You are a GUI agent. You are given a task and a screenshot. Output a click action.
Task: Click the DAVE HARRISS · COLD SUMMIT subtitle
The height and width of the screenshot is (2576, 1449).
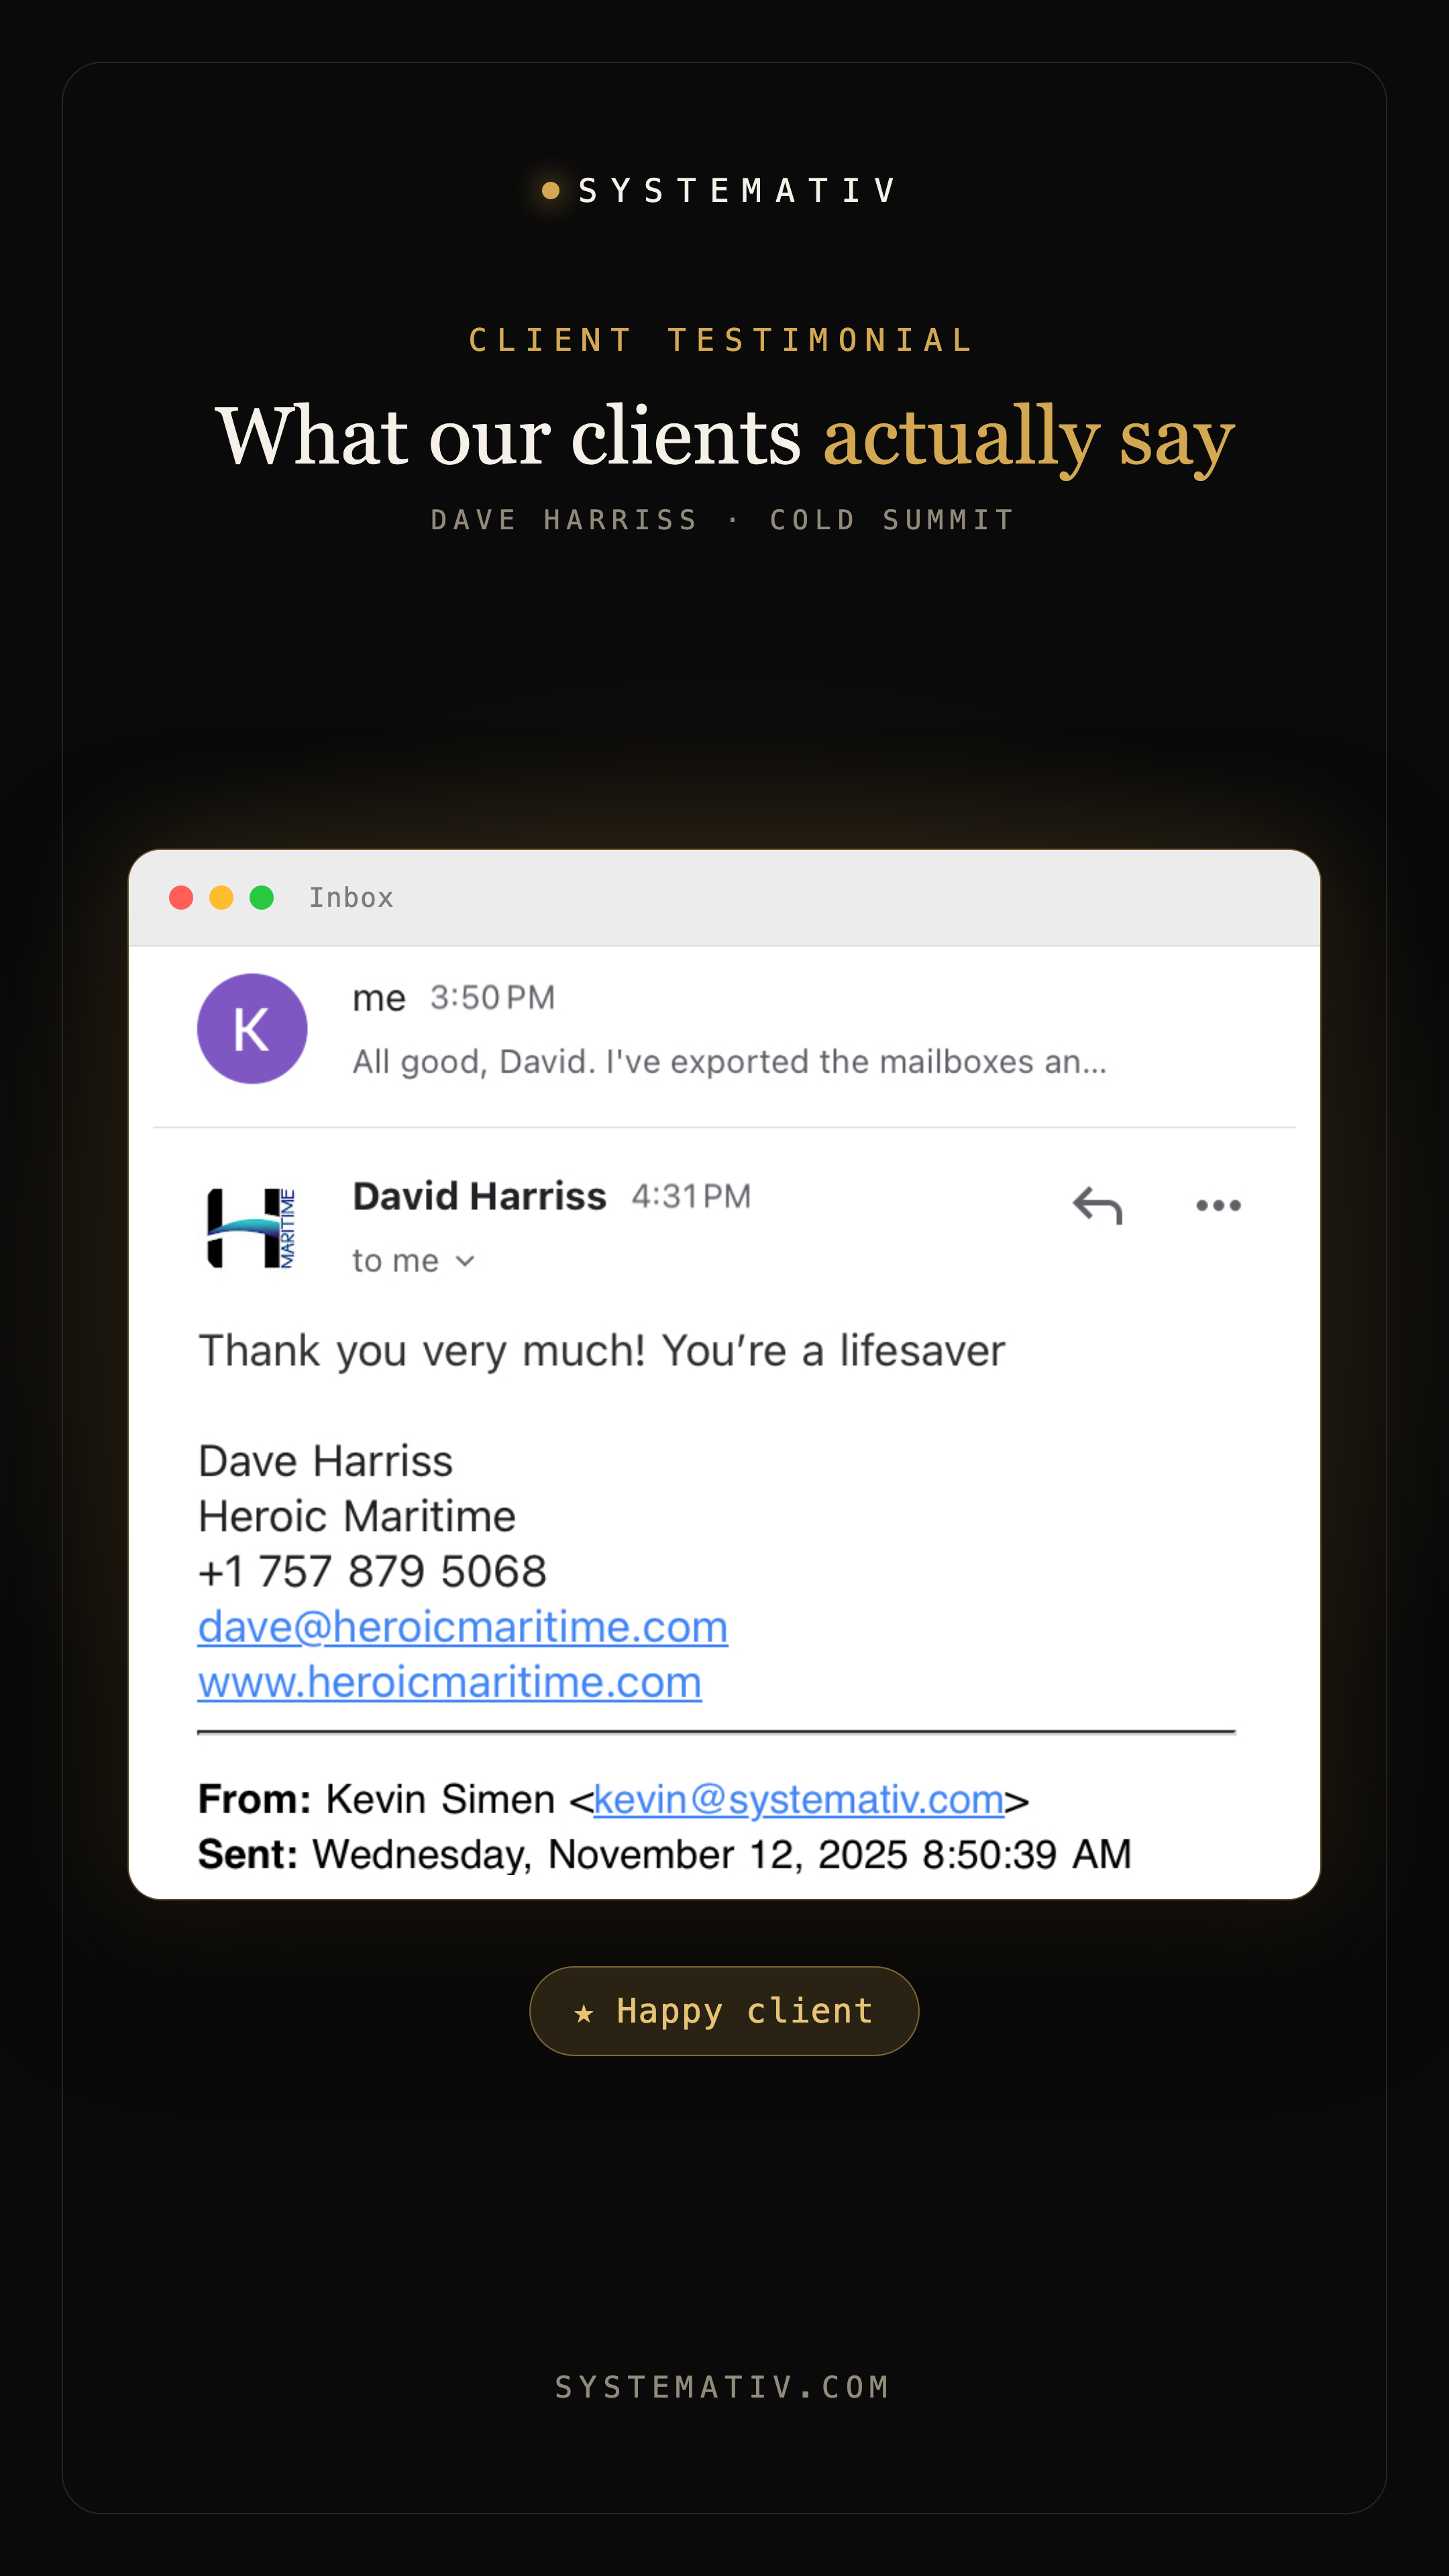coord(723,520)
